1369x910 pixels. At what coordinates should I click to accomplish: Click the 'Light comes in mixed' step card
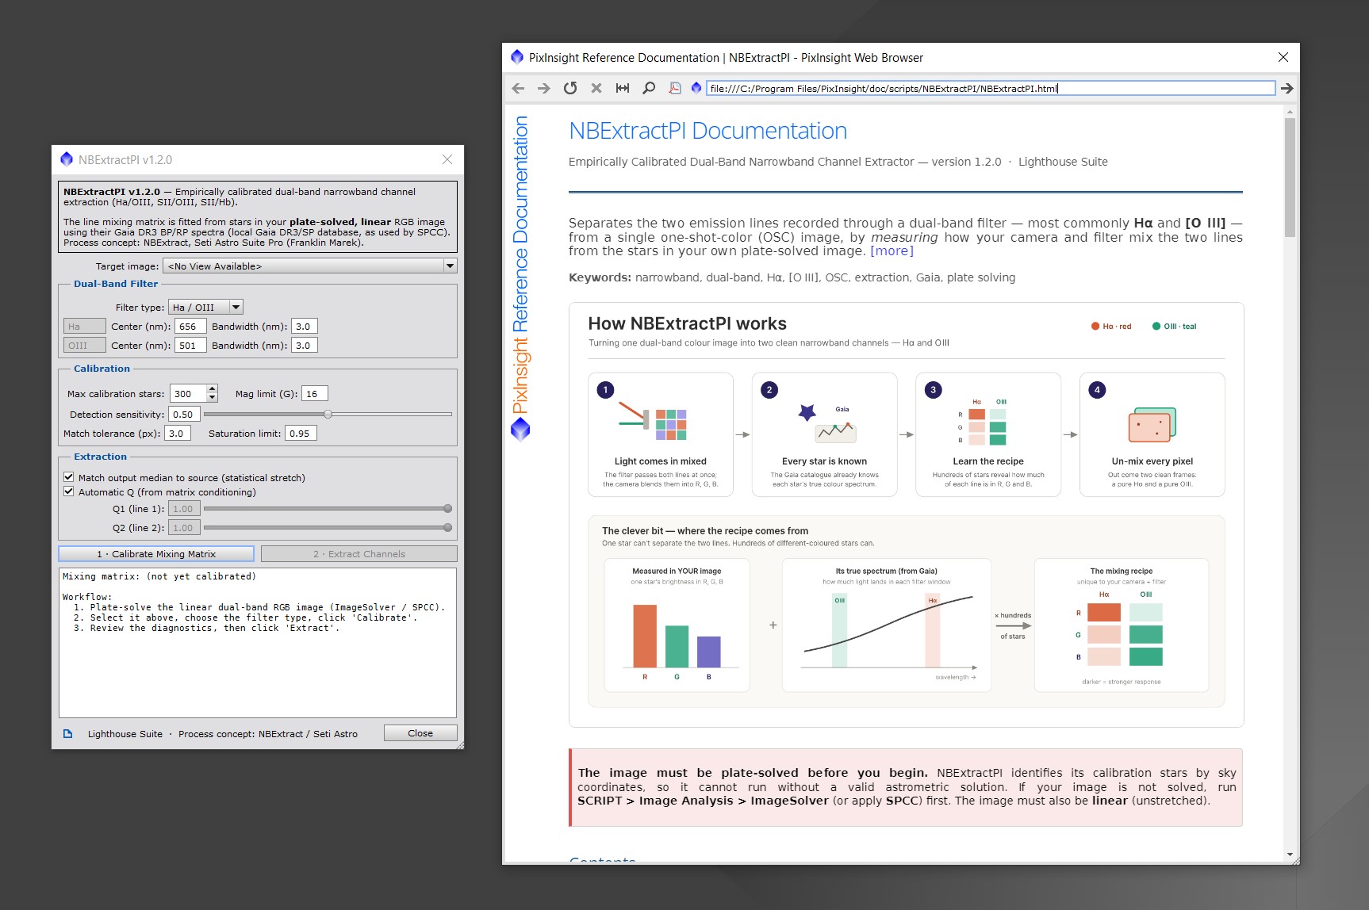(x=660, y=434)
